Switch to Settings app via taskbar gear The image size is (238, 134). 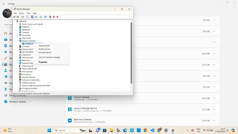(166, 130)
